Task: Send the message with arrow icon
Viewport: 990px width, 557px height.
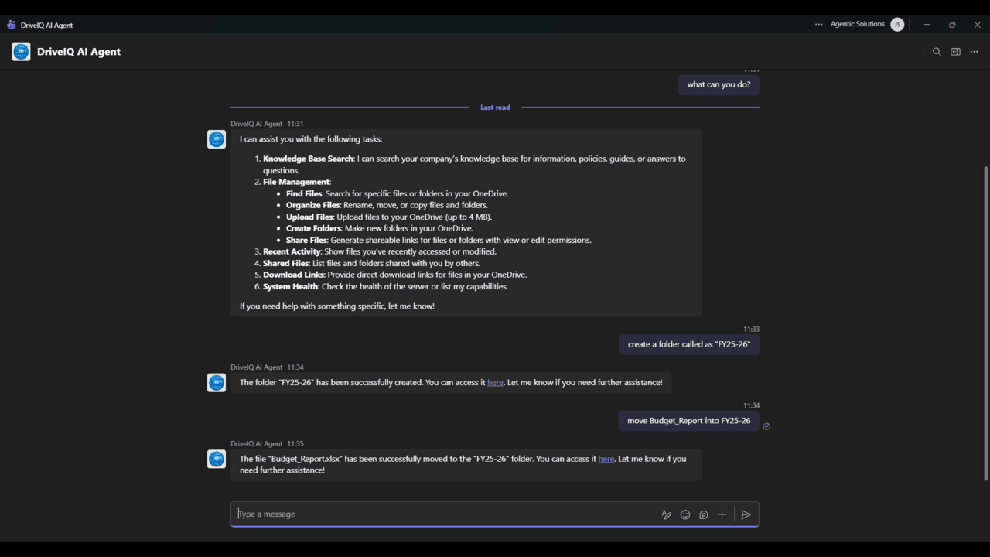Action: [746, 514]
